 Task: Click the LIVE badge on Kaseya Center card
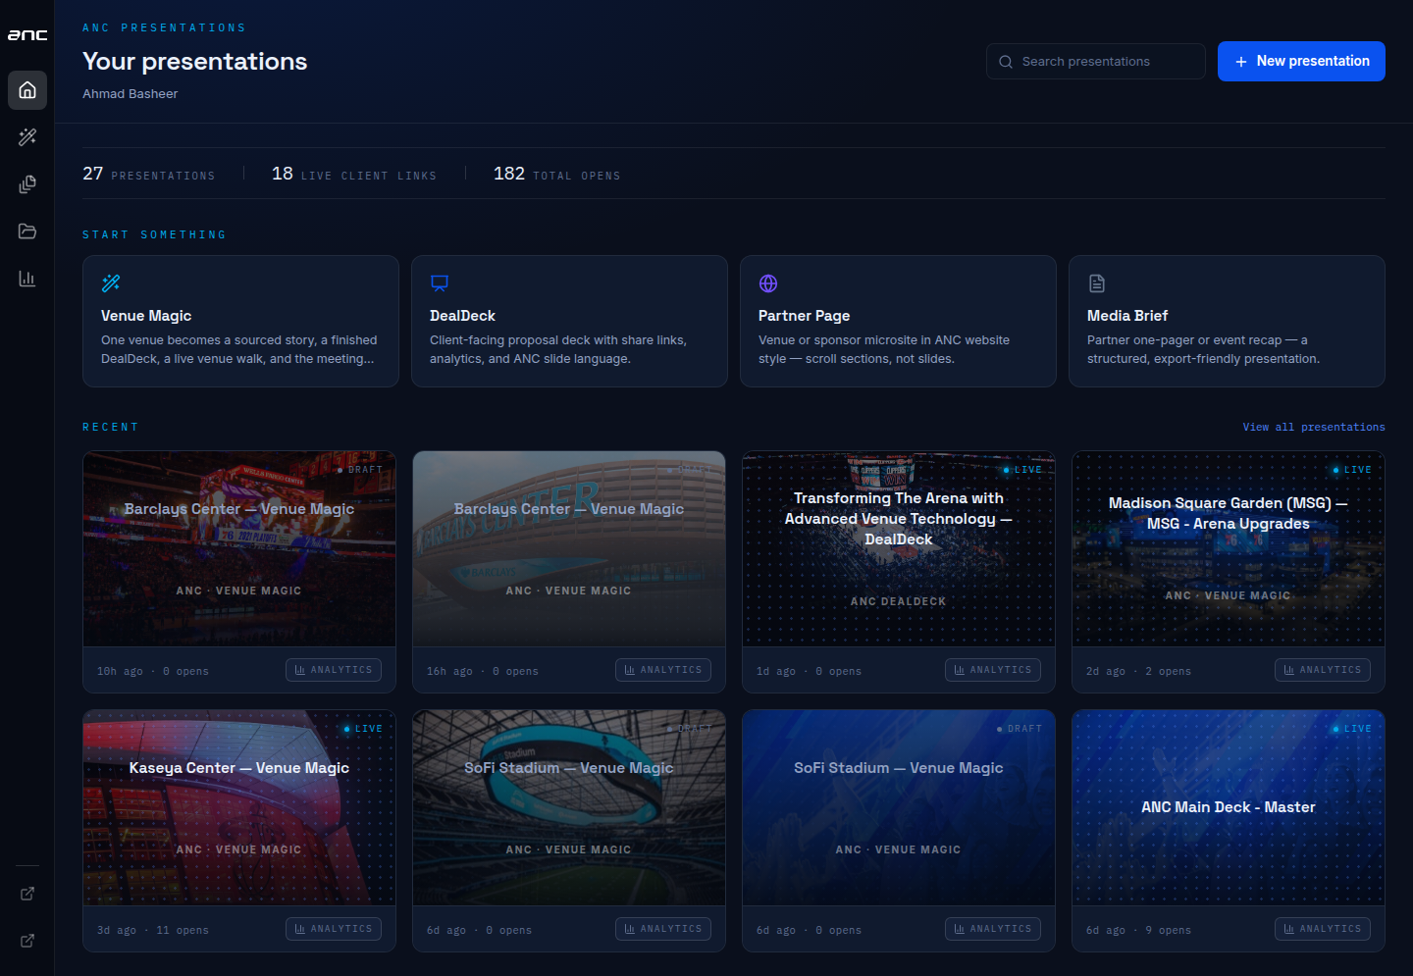pos(363,729)
